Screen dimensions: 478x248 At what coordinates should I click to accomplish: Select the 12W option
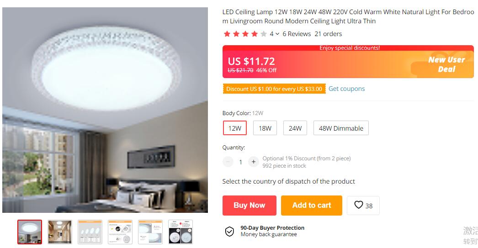coord(235,128)
